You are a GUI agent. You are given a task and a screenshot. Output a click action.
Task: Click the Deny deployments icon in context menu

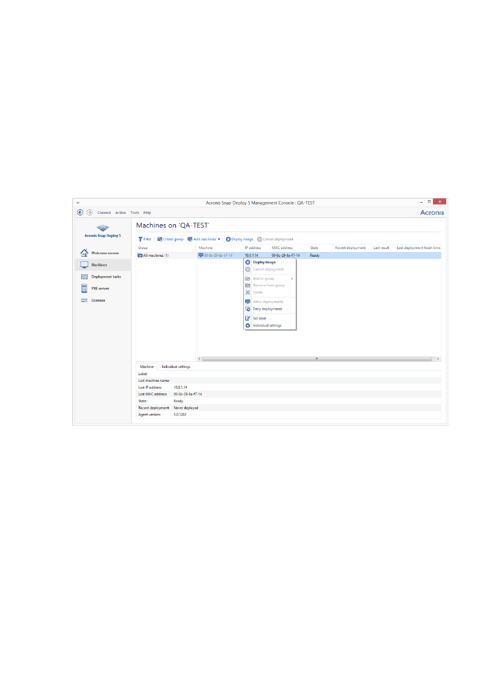click(x=248, y=309)
